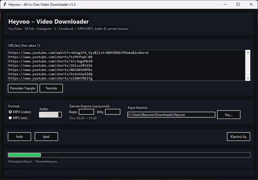This screenshot has height=180, width=258.
Task: Select the MP3 (ses) format option
Action: pyautogui.click(x=18, y=118)
